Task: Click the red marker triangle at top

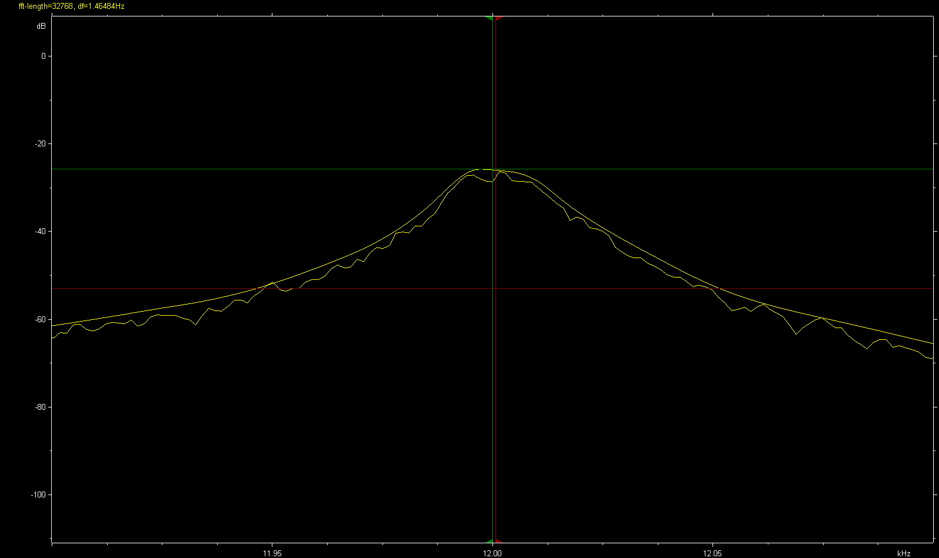Action: pos(500,19)
